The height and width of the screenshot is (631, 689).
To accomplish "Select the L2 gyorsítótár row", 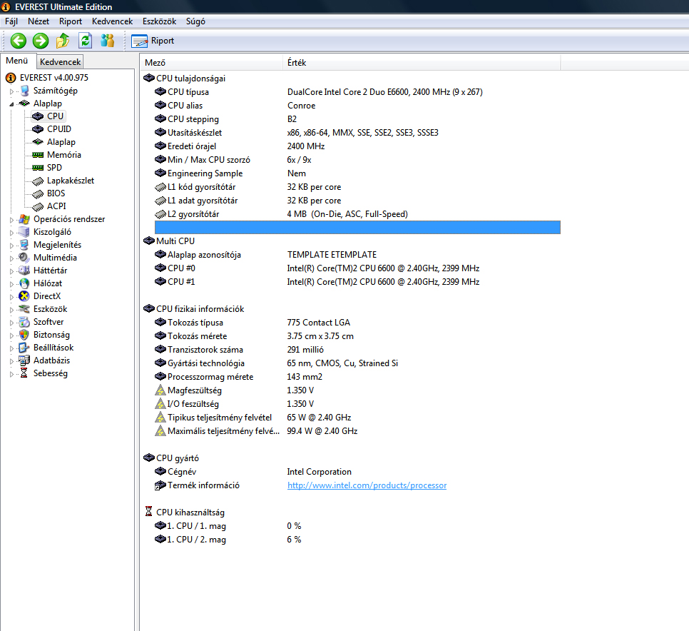I will click(357, 214).
